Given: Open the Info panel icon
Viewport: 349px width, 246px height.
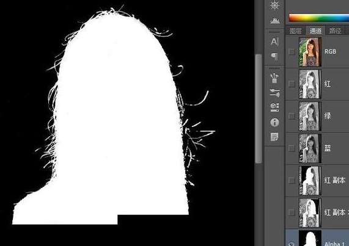Looking at the screenshot, I should coord(274,122).
